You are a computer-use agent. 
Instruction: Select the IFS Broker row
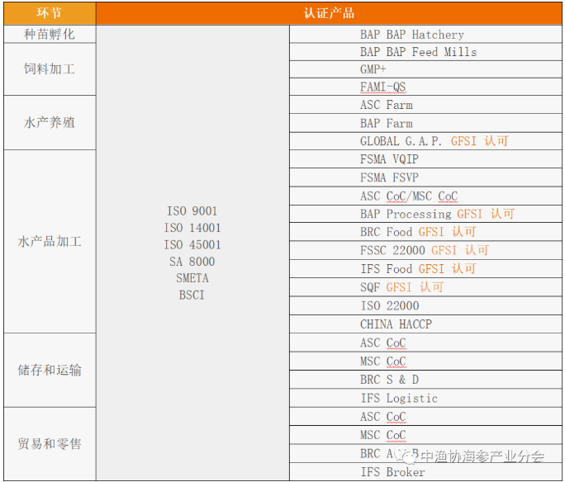tap(425, 472)
